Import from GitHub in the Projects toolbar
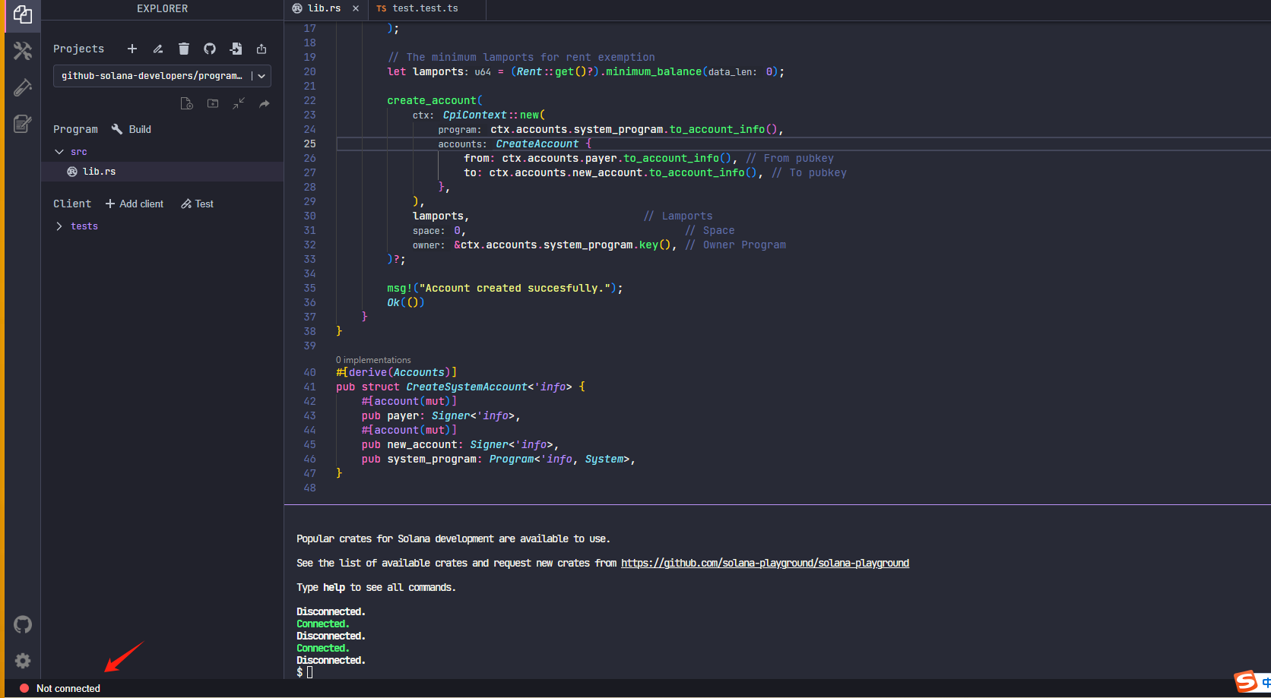 (210, 49)
